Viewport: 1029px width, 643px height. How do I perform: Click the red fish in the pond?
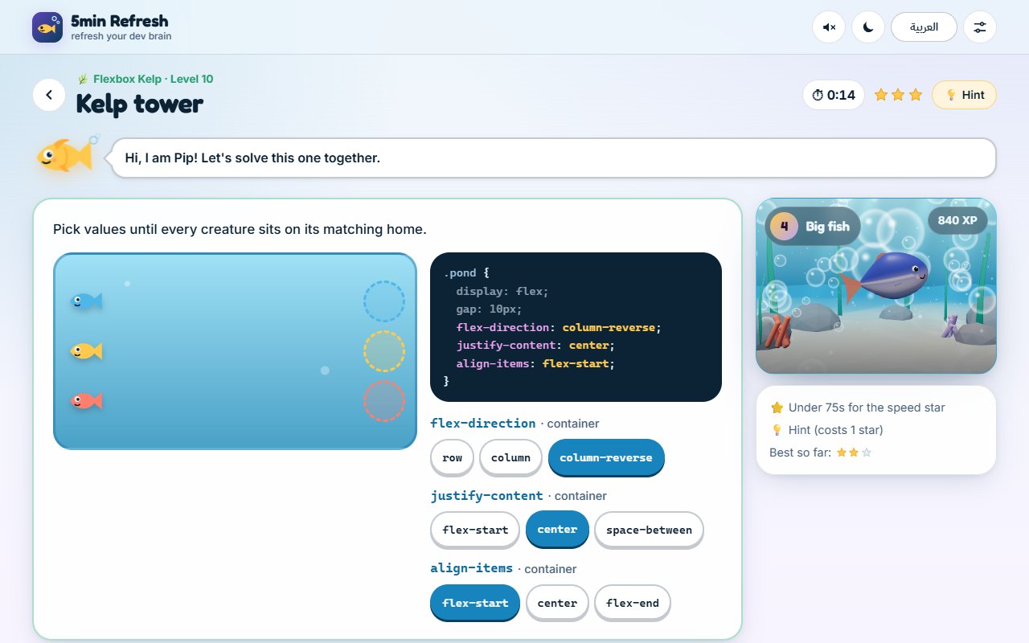click(x=86, y=401)
